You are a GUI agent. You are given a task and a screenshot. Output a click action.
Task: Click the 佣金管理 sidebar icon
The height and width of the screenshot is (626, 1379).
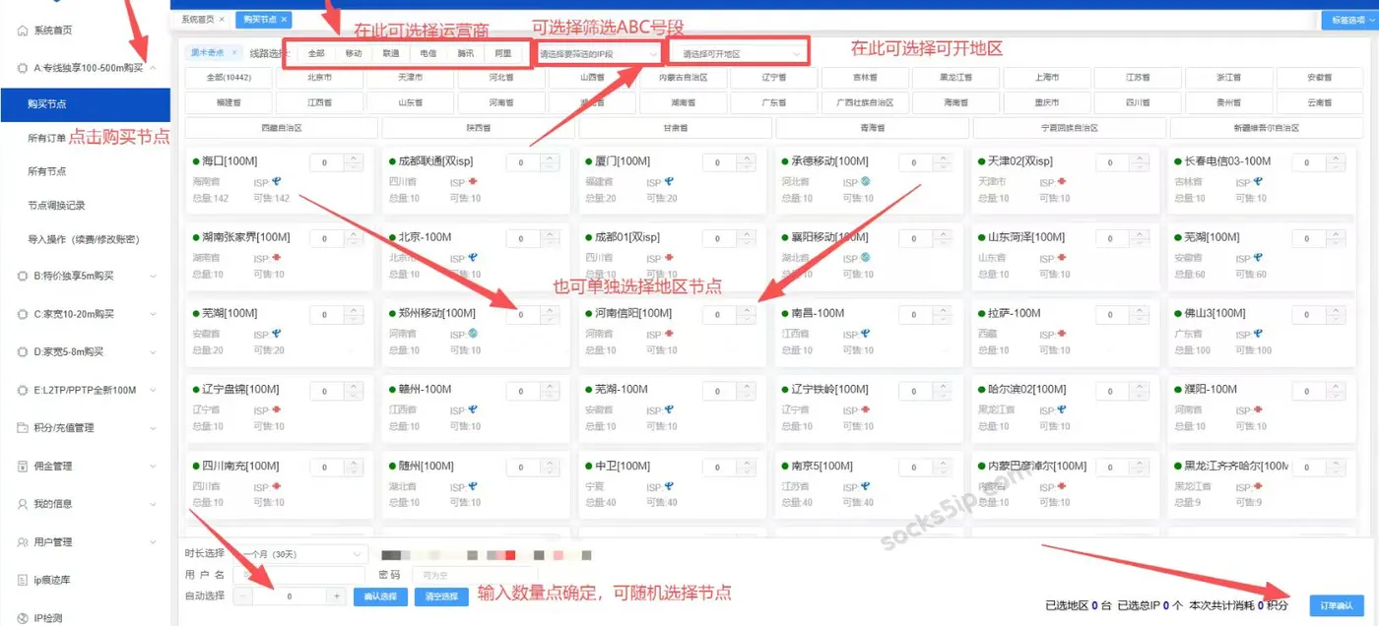pos(23,466)
